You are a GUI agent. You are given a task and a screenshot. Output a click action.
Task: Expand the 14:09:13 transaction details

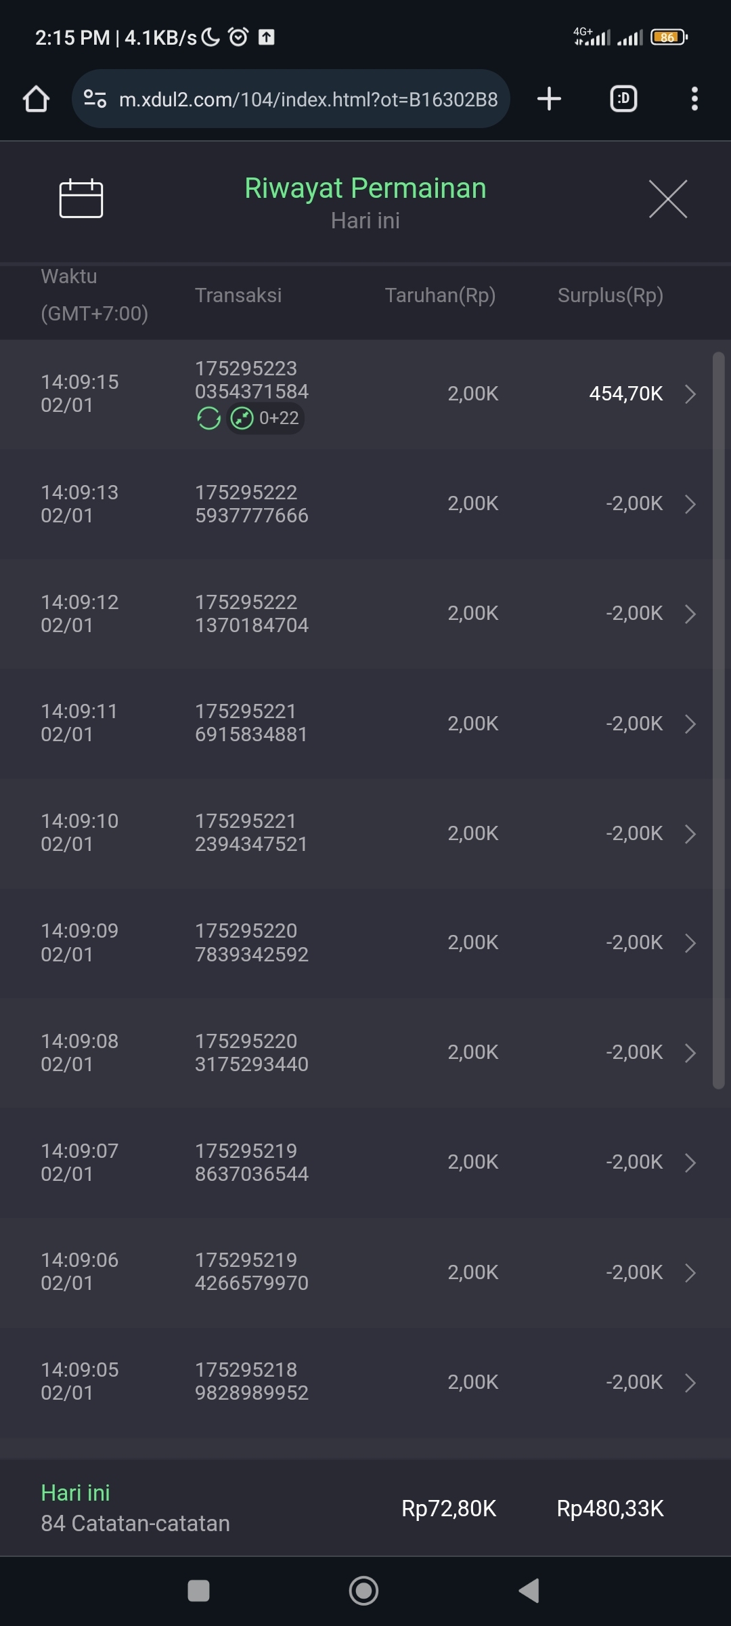pyautogui.click(x=690, y=504)
